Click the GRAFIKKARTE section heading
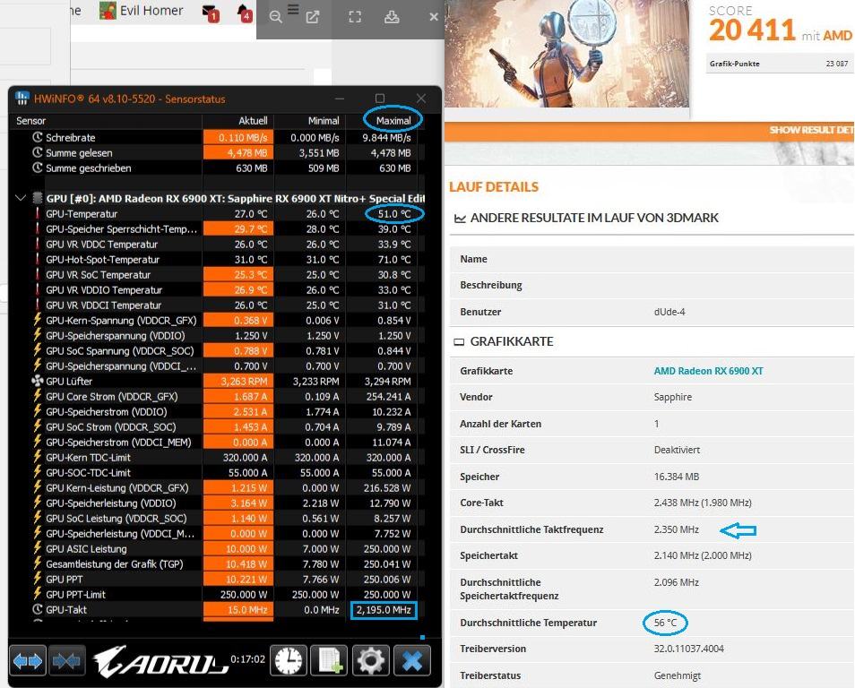Screen dimensions: 855x688 [512, 342]
